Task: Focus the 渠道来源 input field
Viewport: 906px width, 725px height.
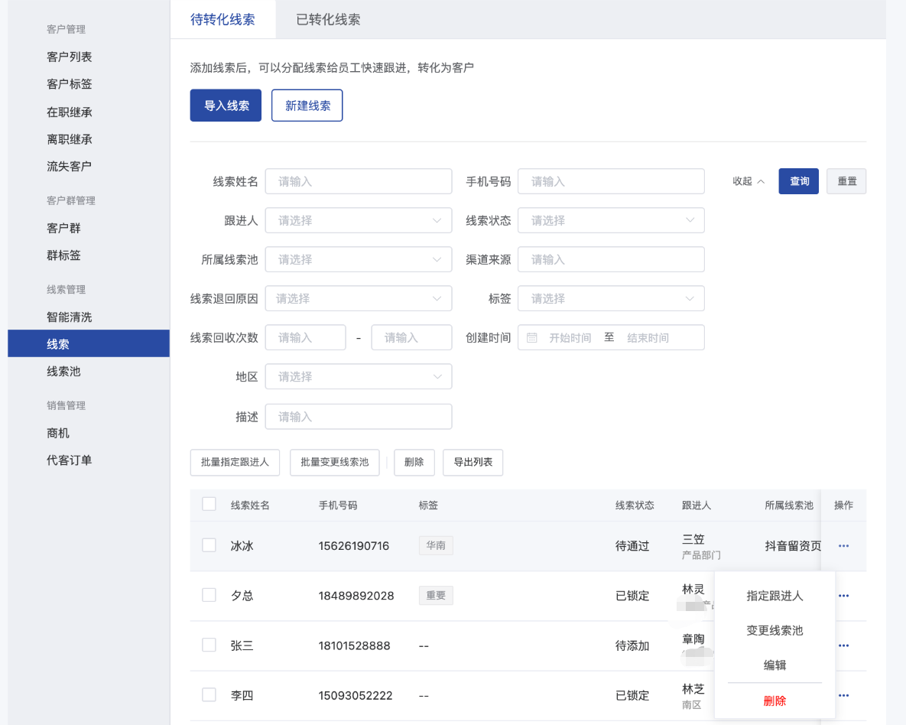Action: pos(611,259)
